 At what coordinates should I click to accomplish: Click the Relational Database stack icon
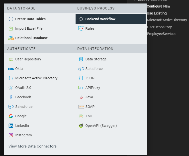[x=11, y=38]
